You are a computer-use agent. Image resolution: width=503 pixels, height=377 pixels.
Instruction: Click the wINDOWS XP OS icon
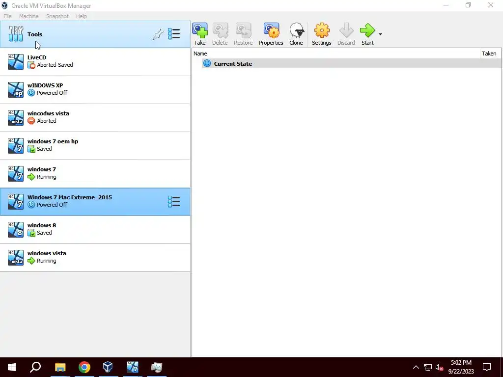[16, 90]
